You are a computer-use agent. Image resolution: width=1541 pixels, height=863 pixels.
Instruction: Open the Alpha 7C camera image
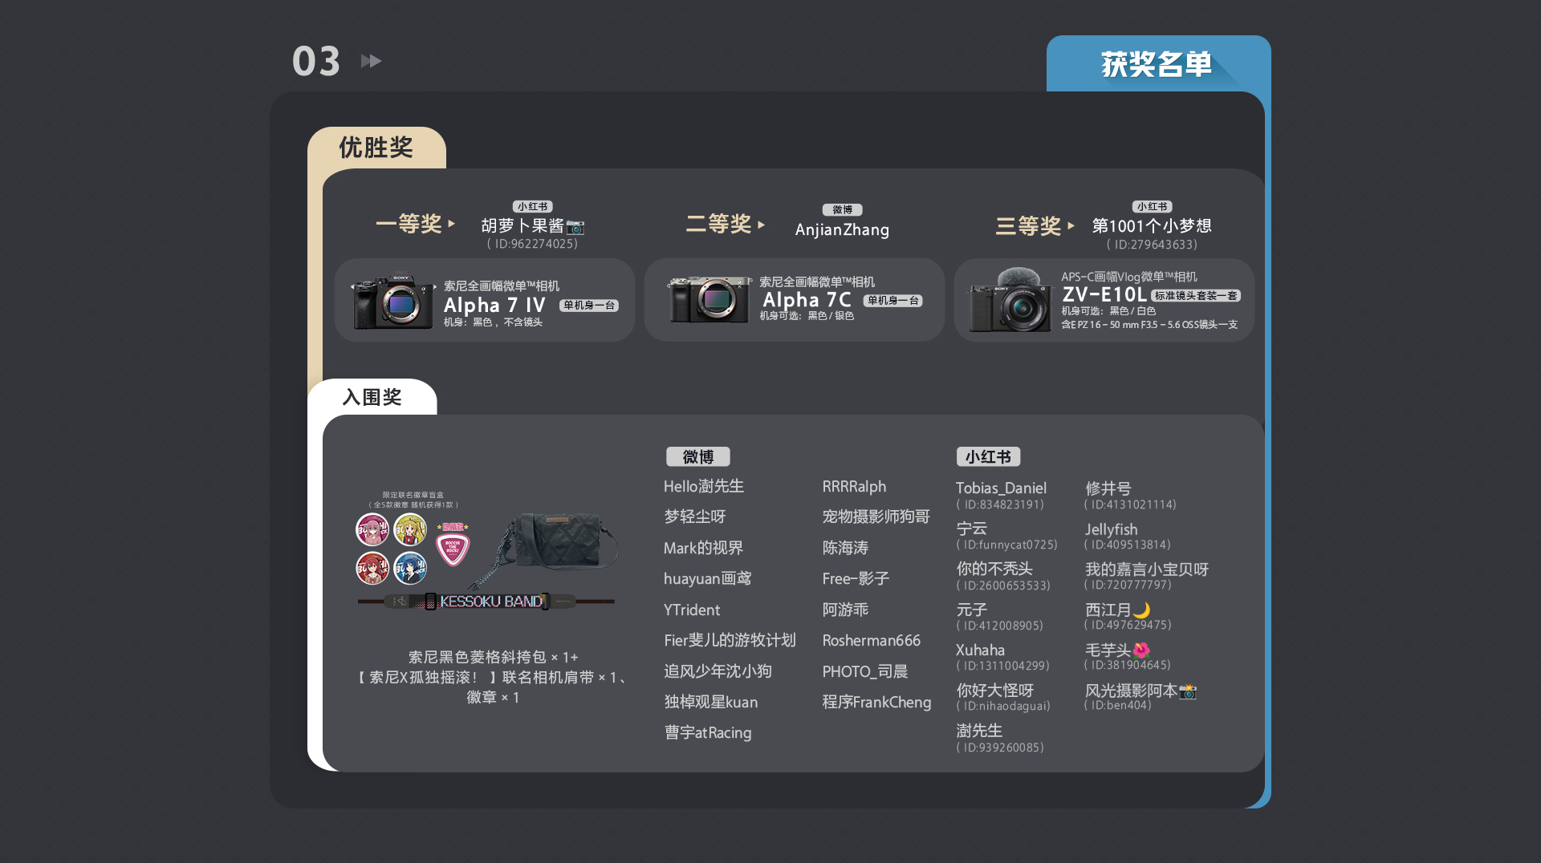tap(710, 299)
